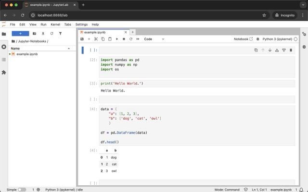
Task: Click the import pandas code cell
Action: tap(197, 67)
